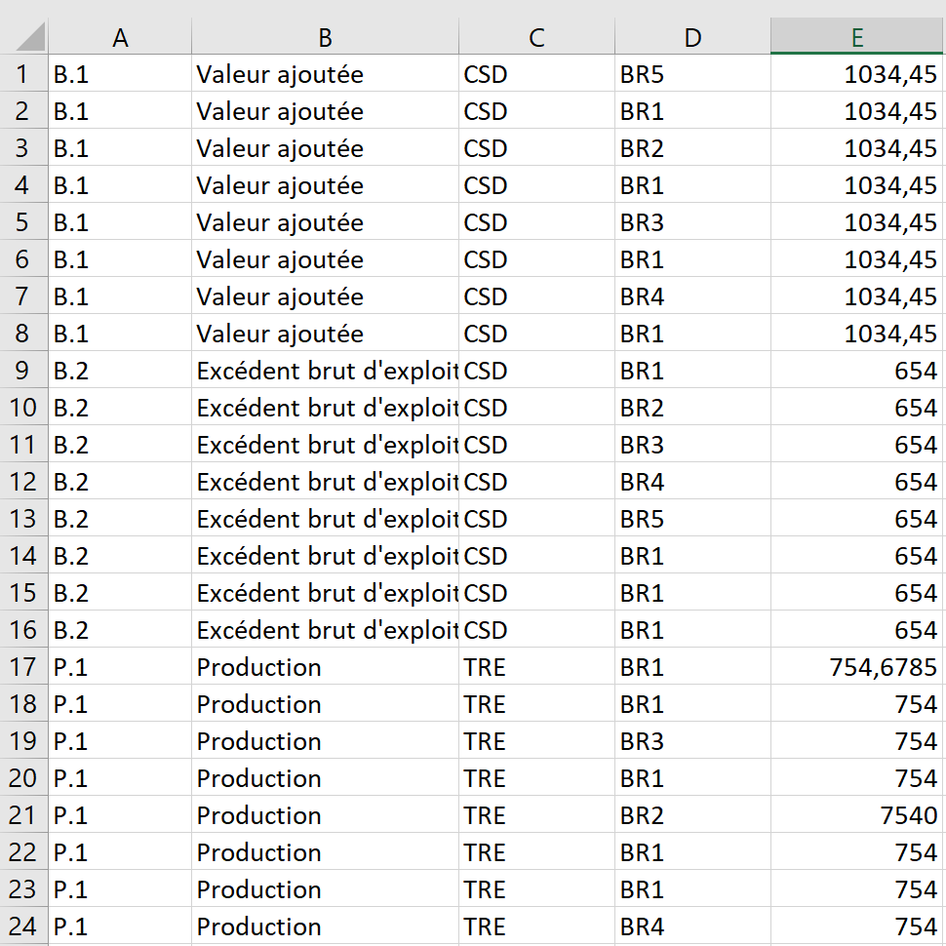Image resolution: width=946 pixels, height=946 pixels.
Task: Select row 24 header
Action: [24, 926]
